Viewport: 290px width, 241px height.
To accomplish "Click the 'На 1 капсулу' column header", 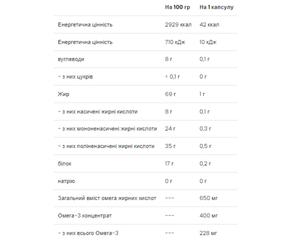I will 217,7.
